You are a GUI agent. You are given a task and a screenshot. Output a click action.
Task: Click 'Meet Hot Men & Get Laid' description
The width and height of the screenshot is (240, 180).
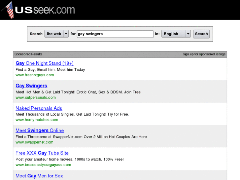pyautogui.click(x=78, y=92)
